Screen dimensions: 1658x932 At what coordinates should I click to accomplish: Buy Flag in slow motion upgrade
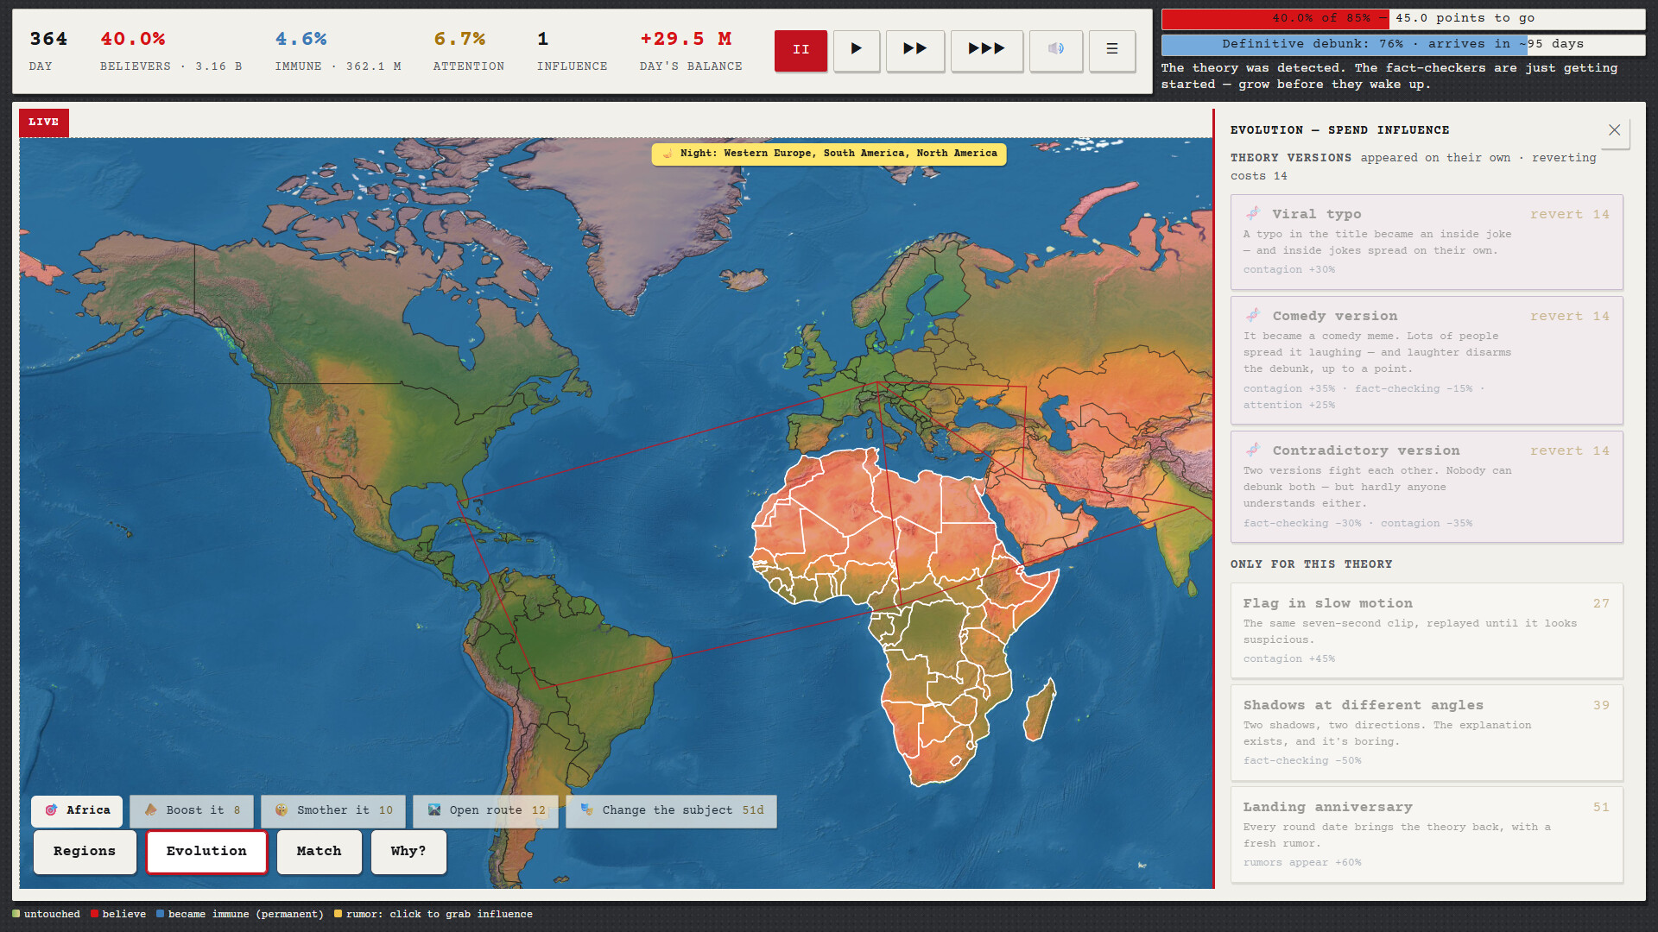pyautogui.click(x=1427, y=630)
